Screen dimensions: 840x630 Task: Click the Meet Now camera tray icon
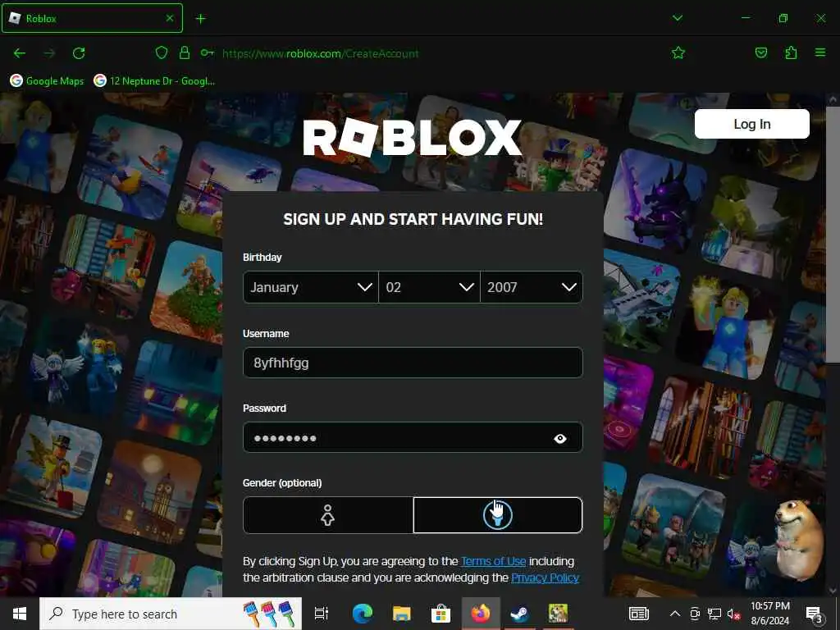pos(695,614)
